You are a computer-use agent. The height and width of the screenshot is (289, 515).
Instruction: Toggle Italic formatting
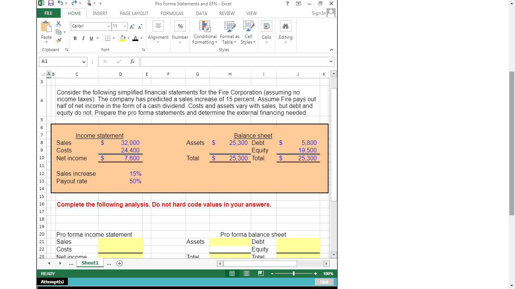pyautogui.click(x=83, y=38)
